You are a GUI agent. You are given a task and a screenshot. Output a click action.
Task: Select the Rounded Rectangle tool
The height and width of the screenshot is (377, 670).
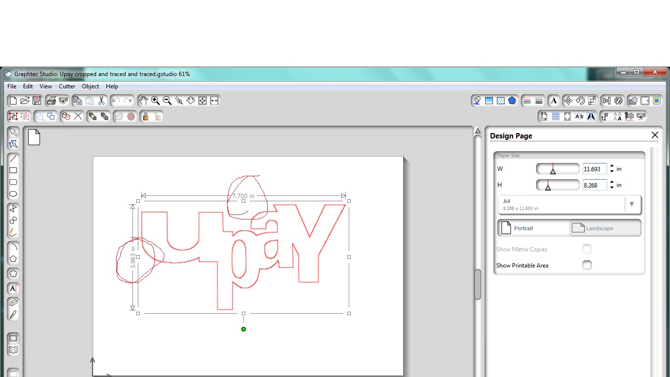[x=13, y=182]
